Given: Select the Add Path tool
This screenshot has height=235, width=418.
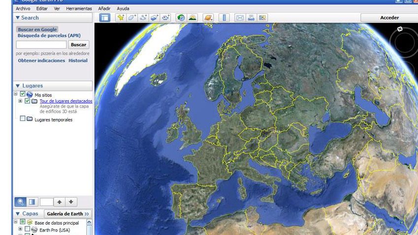Looking at the screenshot, I should tap(143, 18).
